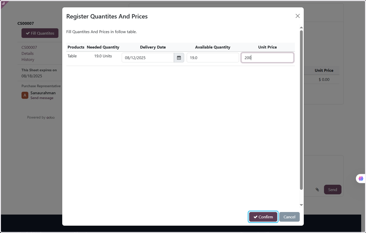The width and height of the screenshot is (366, 233).
Task: Click the scrollbar down arrow
Action: coord(301,205)
